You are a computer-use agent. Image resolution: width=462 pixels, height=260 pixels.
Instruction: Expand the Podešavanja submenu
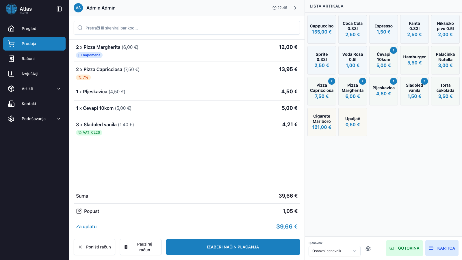click(59, 119)
